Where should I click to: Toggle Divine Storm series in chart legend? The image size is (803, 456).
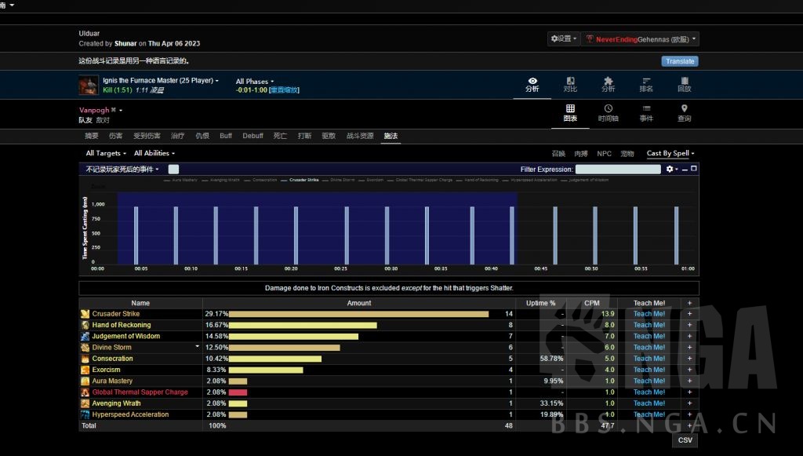tap(342, 180)
